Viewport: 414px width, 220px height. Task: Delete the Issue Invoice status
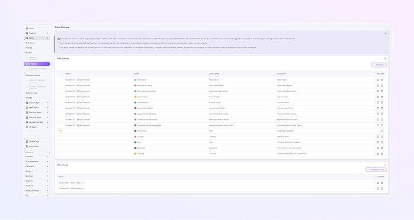[382, 97]
